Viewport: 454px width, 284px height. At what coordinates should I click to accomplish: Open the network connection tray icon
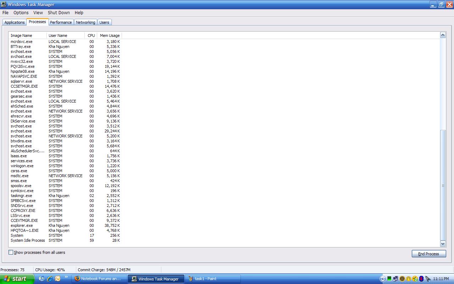coord(395,279)
